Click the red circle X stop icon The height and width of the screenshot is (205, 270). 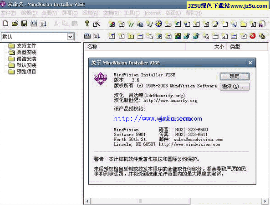point(253,36)
